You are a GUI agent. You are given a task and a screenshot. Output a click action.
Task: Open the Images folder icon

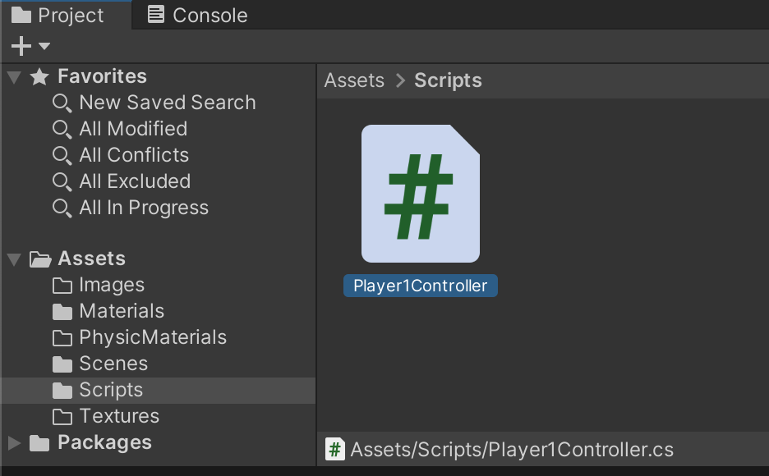click(62, 286)
